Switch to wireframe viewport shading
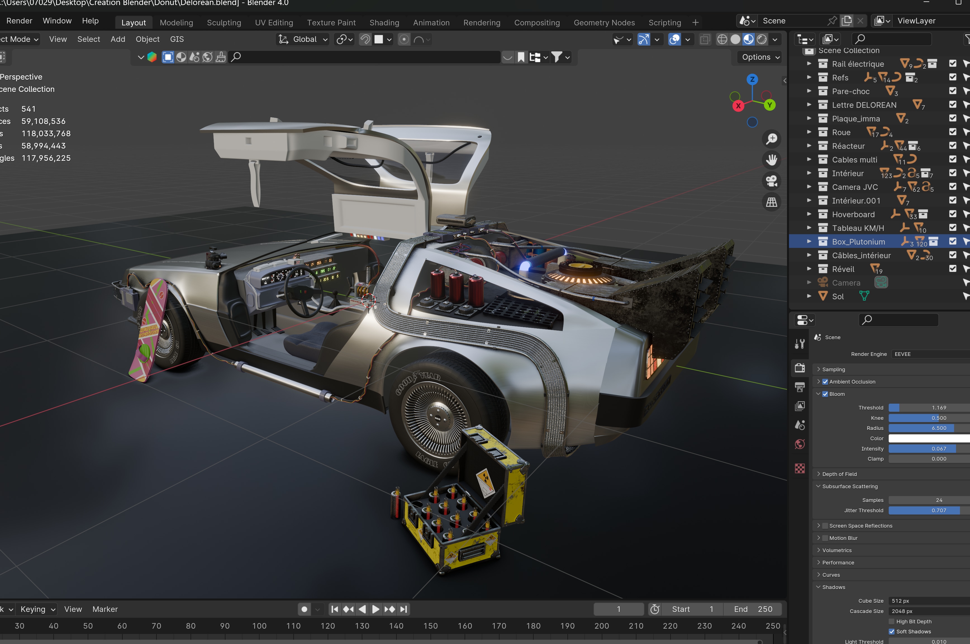 pyautogui.click(x=722, y=39)
